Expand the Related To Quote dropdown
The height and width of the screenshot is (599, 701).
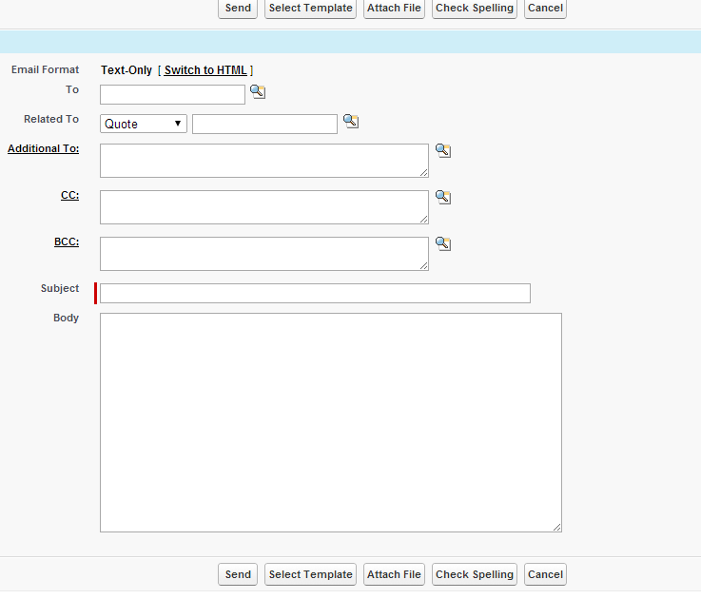click(144, 124)
